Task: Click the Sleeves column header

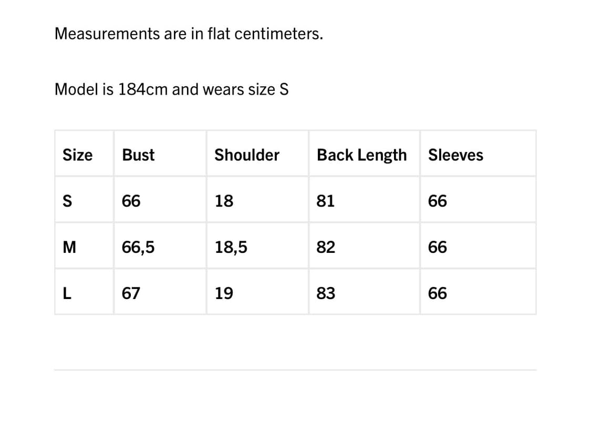Action: click(x=455, y=155)
